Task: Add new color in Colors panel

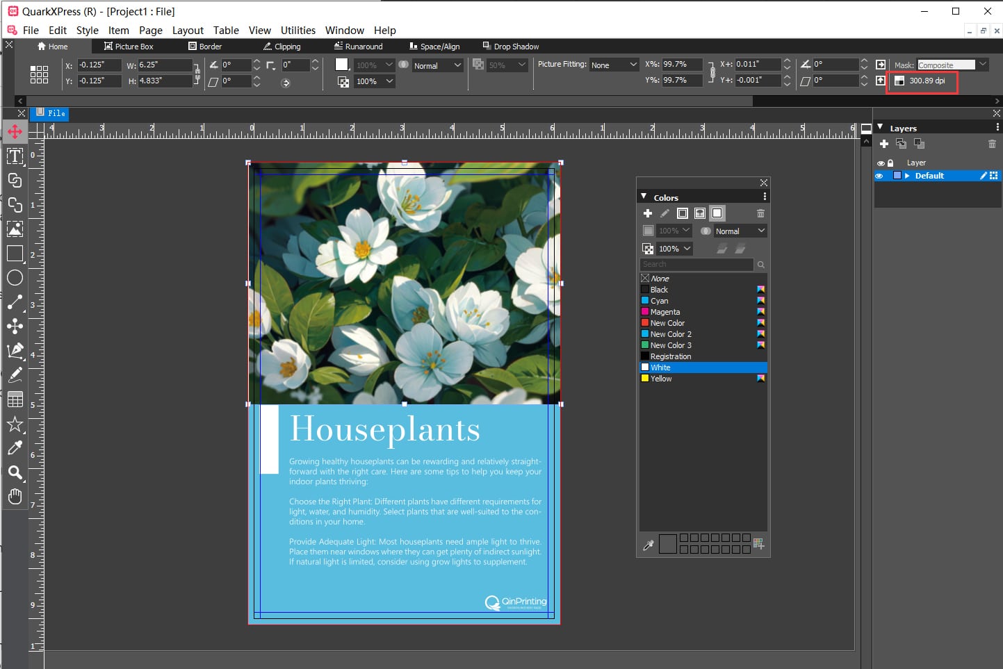Action: [648, 213]
